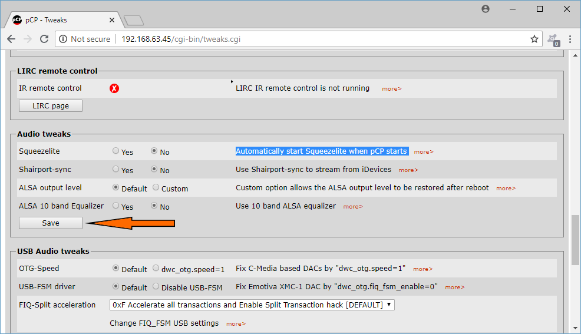The height and width of the screenshot is (334, 581).
Task: Select Yes for Shairport-sync
Action: (x=115, y=169)
